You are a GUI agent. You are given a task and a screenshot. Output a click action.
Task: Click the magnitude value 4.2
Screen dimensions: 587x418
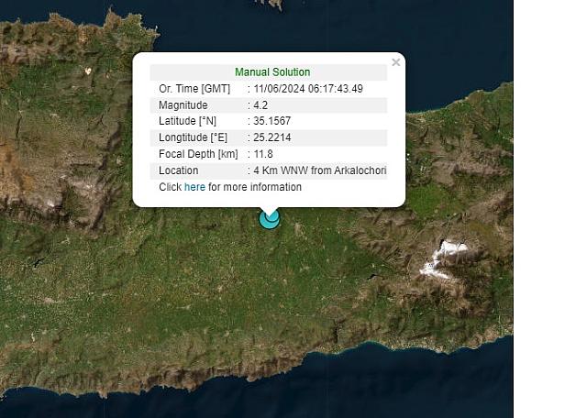[x=260, y=105]
